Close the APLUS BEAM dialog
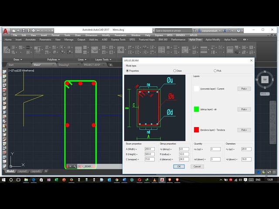The width and height of the screenshot is (279, 209). 251,61
